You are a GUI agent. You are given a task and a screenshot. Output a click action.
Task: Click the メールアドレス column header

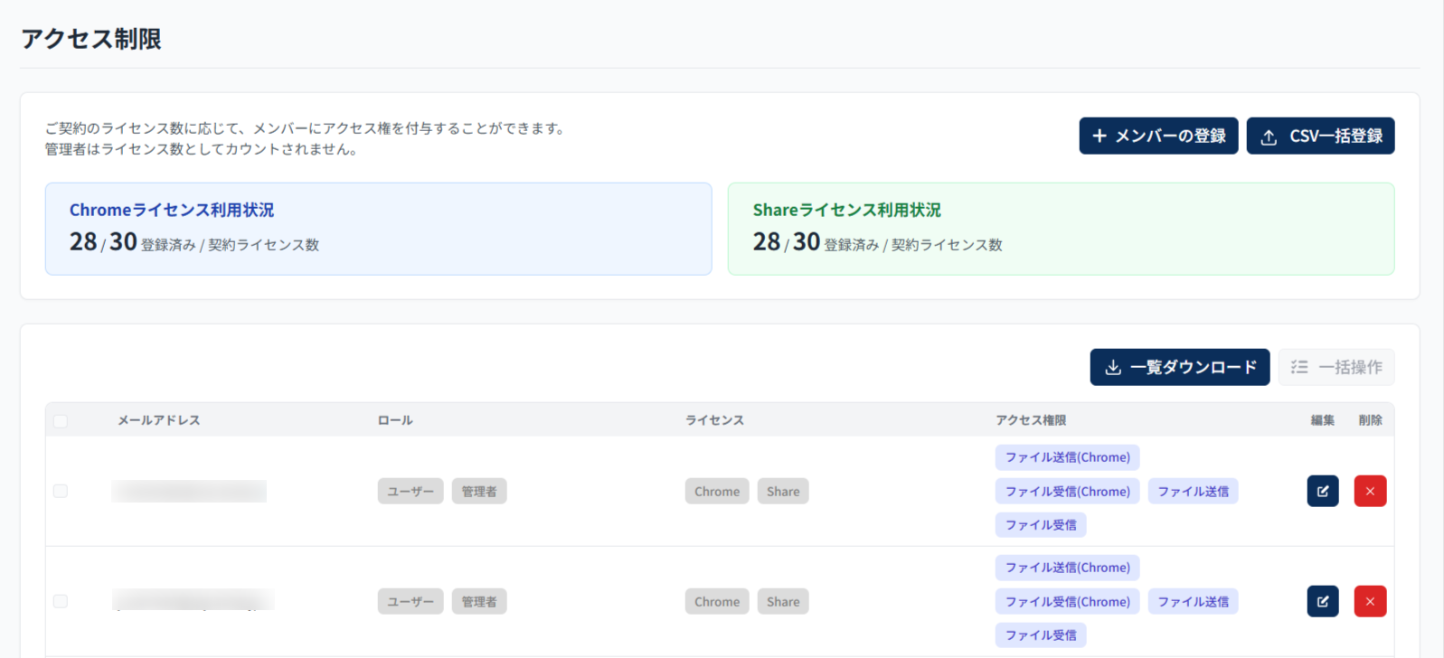[x=158, y=420]
